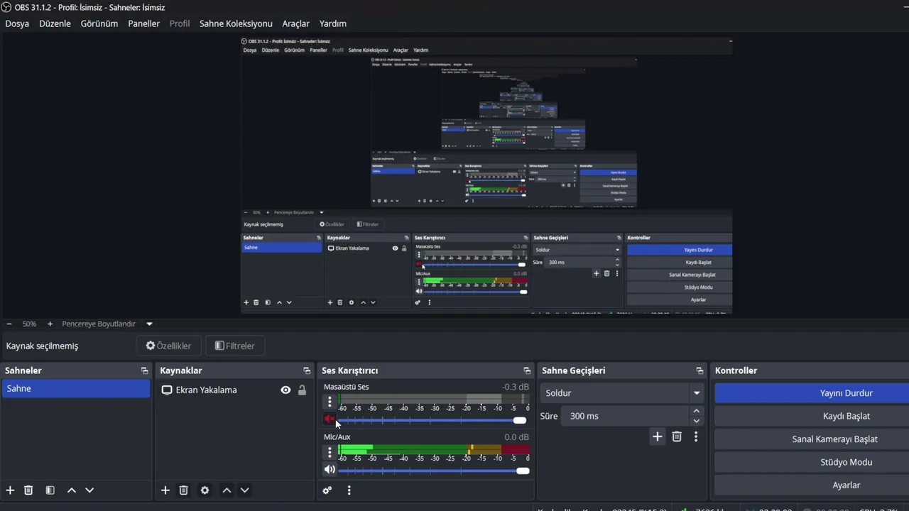The image size is (909, 511).
Task: Increase Süre duration with up arrow
Action: coord(696,411)
